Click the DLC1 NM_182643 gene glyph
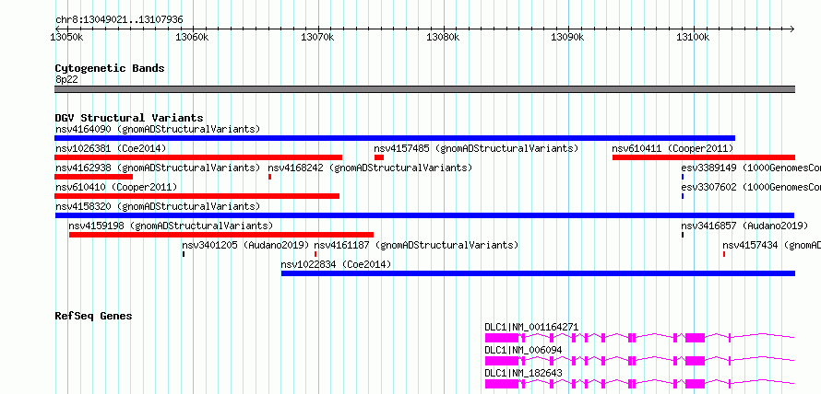821x394 pixels. click(640, 384)
